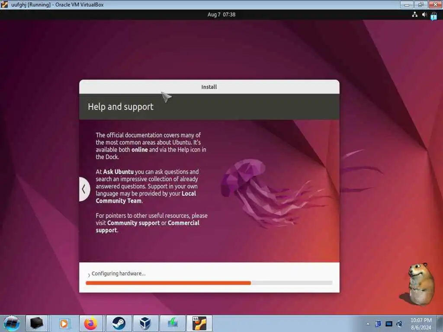Screen dimensions: 443x332
Task: Click the 'Help and support' heading
Action: [121, 107]
